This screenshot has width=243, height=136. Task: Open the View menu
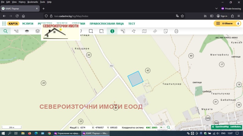click(x=14, y=2)
